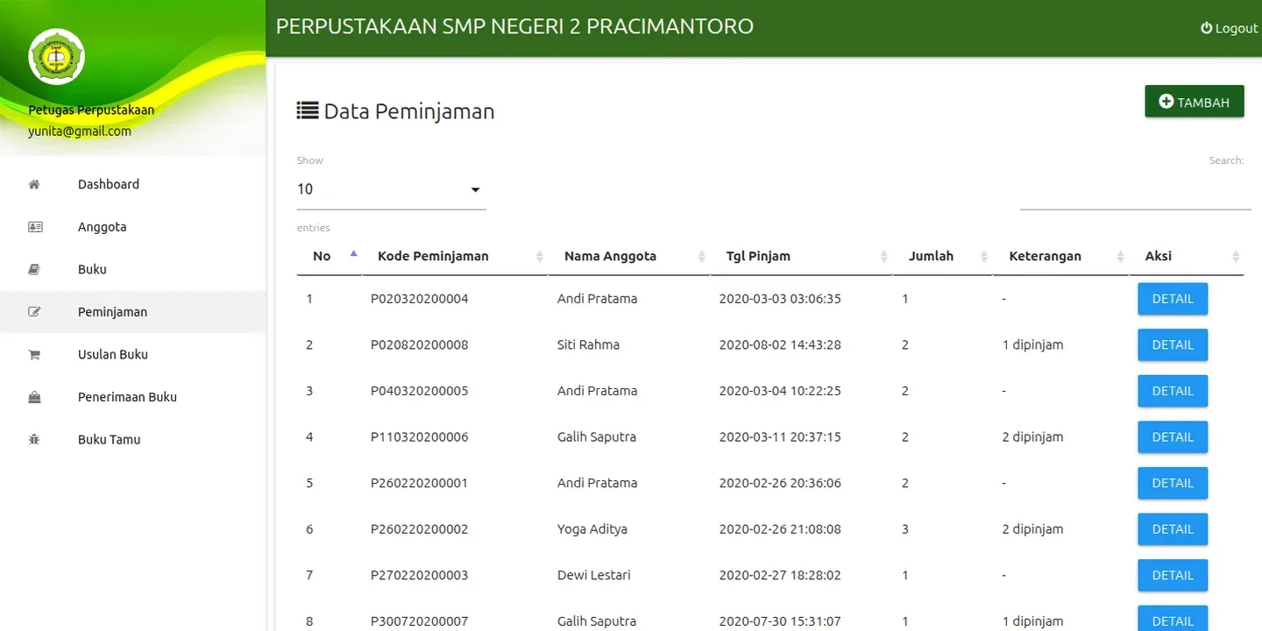This screenshot has height=631, width=1262.
Task: Click the ID card icon beside Anggota
Action: 35,227
